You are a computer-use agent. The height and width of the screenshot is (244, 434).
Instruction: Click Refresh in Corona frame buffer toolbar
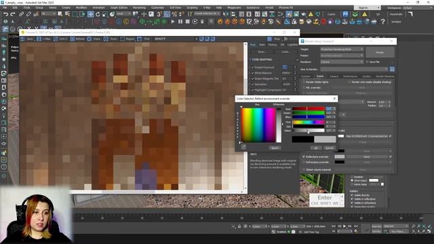[x=78, y=39]
